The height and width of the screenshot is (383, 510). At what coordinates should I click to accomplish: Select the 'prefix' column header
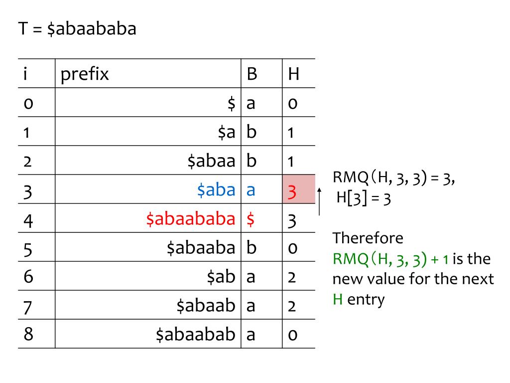85,75
